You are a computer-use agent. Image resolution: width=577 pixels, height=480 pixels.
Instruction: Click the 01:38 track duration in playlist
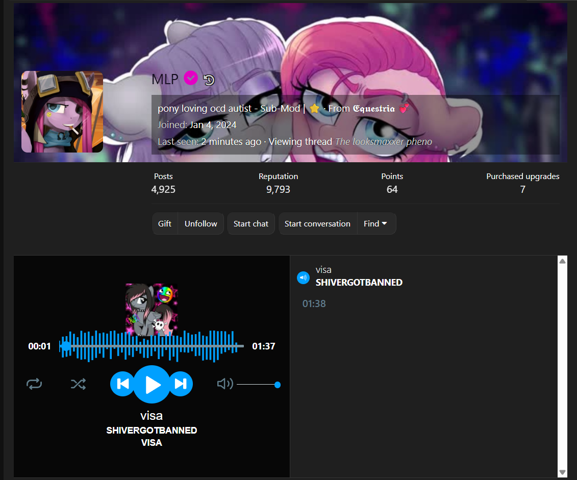coord(314,304)
